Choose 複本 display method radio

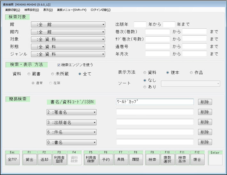pyautogui.click(x=168, y=72)
